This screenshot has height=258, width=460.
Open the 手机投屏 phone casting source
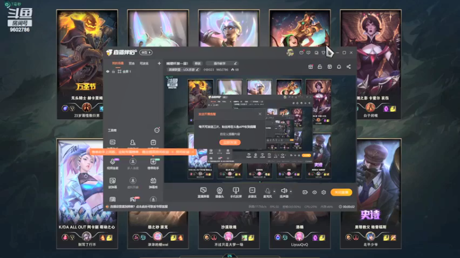pyautogui.click(x=236, y=193)
